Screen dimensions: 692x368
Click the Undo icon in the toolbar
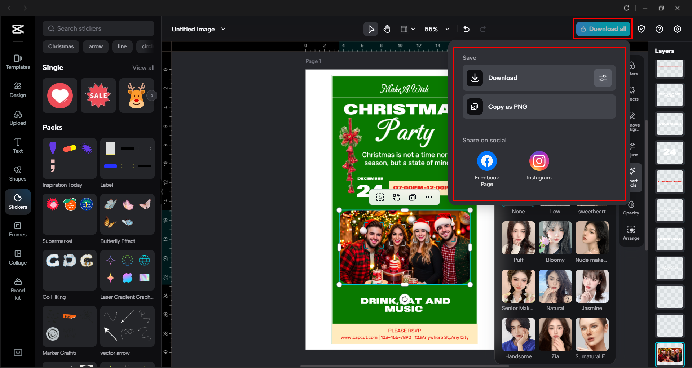[466, 29]
